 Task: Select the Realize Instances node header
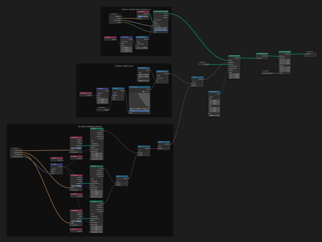click(x=262, y=53)
